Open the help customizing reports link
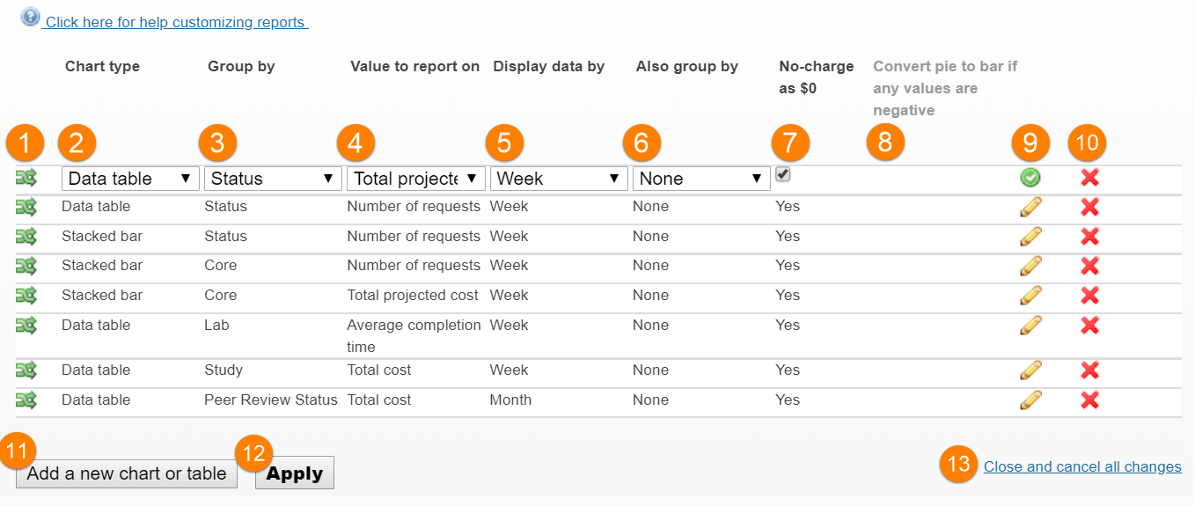 tap(176, 22)
